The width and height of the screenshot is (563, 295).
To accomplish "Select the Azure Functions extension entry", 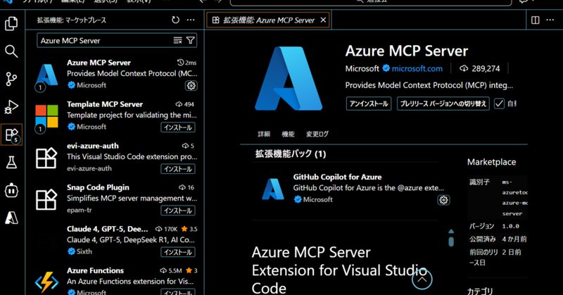I will pyautogui.click(x=116, y=280).
